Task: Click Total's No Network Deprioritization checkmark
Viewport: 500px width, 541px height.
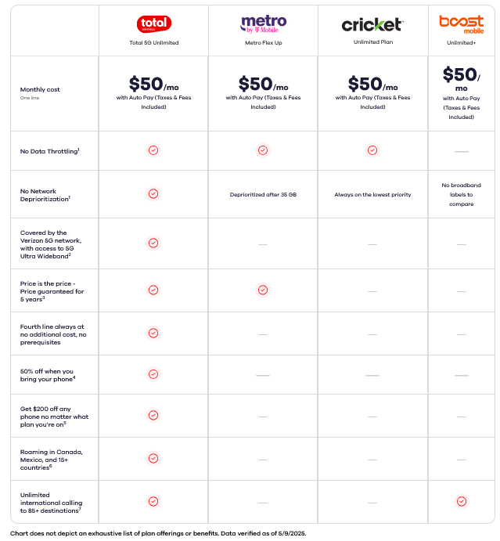Action: click(153, 194)
